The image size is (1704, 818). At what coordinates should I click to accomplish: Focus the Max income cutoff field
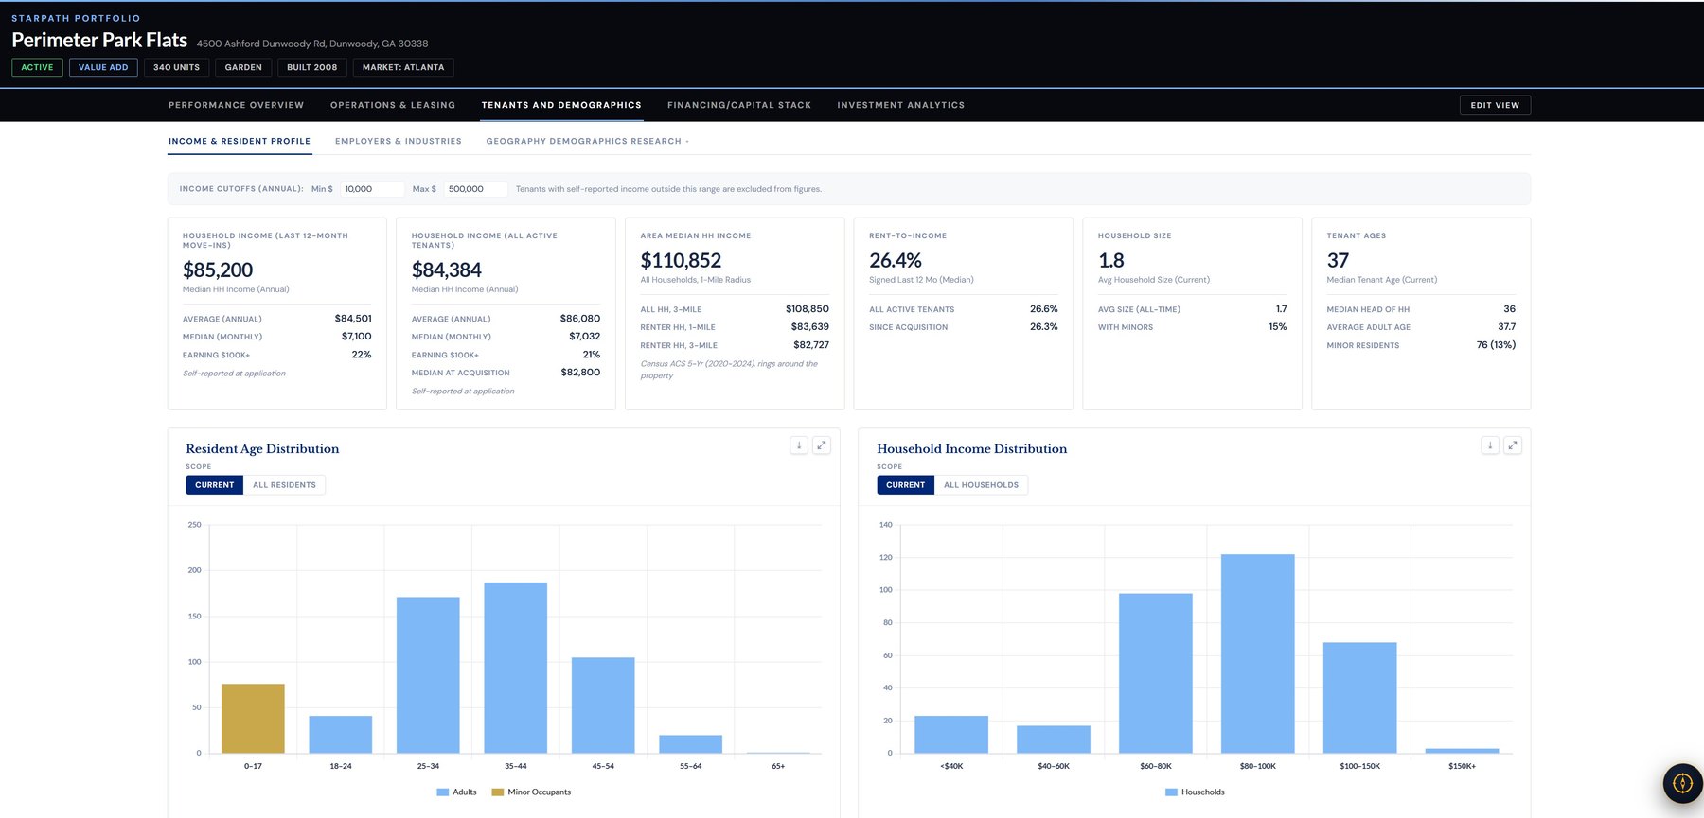point(476,189)
